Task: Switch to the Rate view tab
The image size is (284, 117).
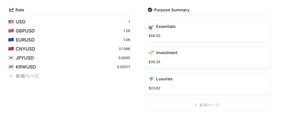Action: [19, 10]
